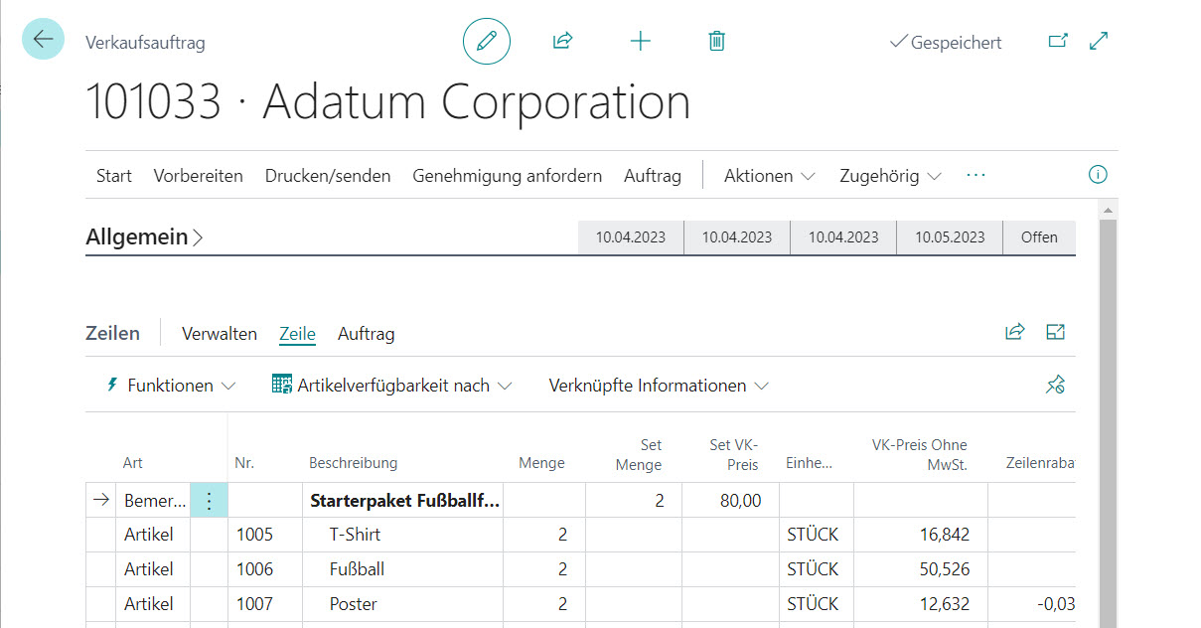Expand the Allgemein section
Screen dimensions: 1201x628
pos(145,237)
